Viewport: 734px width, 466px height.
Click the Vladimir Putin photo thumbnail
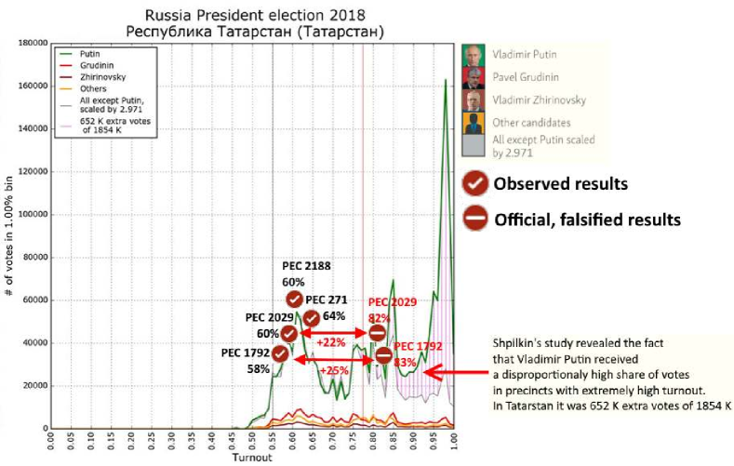point(474,55)
